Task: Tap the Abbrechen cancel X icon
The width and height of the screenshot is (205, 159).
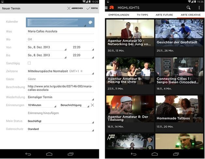Action: pos(69,8)
